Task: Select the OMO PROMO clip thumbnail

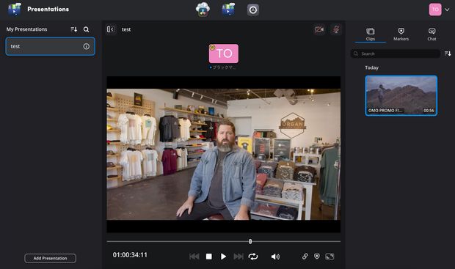Action: 401,96
